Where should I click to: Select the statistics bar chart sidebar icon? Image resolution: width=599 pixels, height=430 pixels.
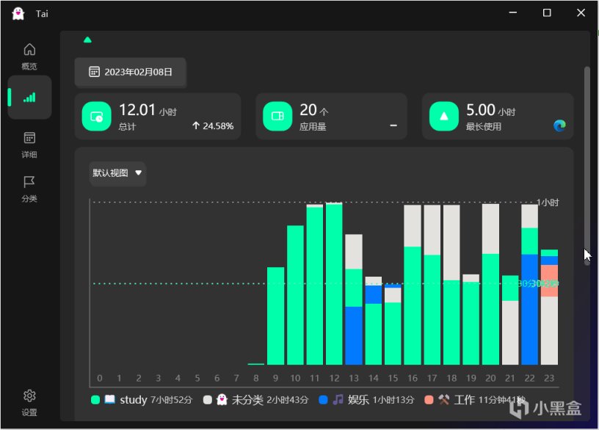[29, 98]
